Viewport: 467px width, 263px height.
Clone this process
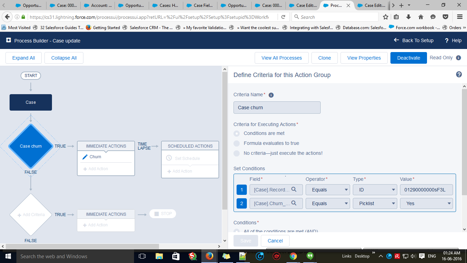324,58
